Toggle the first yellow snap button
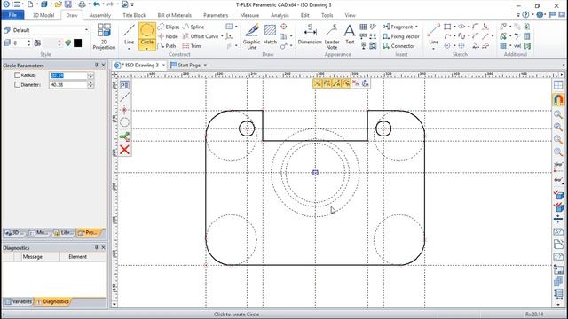The image size is (568, 319). pos(317,83)
